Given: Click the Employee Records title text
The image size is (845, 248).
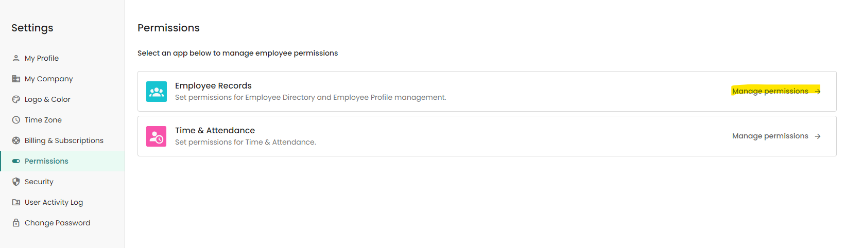Looking at the screenshot, I should 213,85.
